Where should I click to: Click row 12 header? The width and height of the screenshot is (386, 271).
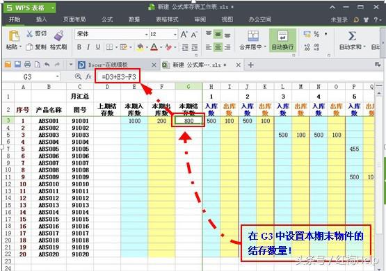click(8, 184)
